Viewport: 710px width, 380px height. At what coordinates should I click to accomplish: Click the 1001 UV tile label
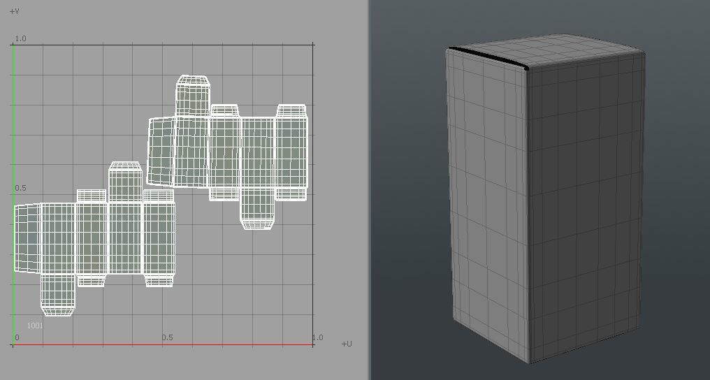pos(35,326)
